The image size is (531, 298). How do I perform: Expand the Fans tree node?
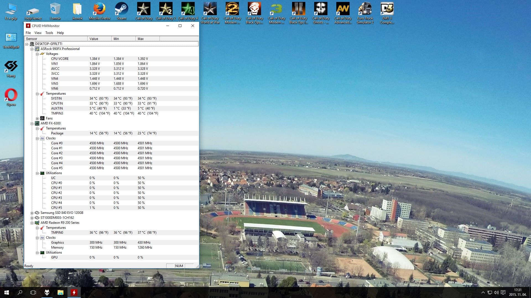(x=37, y=118)
